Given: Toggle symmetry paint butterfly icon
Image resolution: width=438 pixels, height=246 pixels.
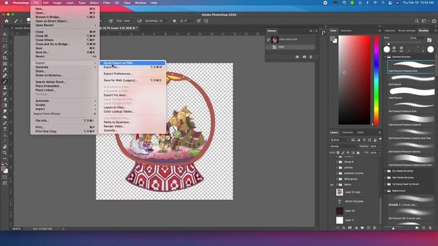Looking at the screenshot, I should (206, 21).
